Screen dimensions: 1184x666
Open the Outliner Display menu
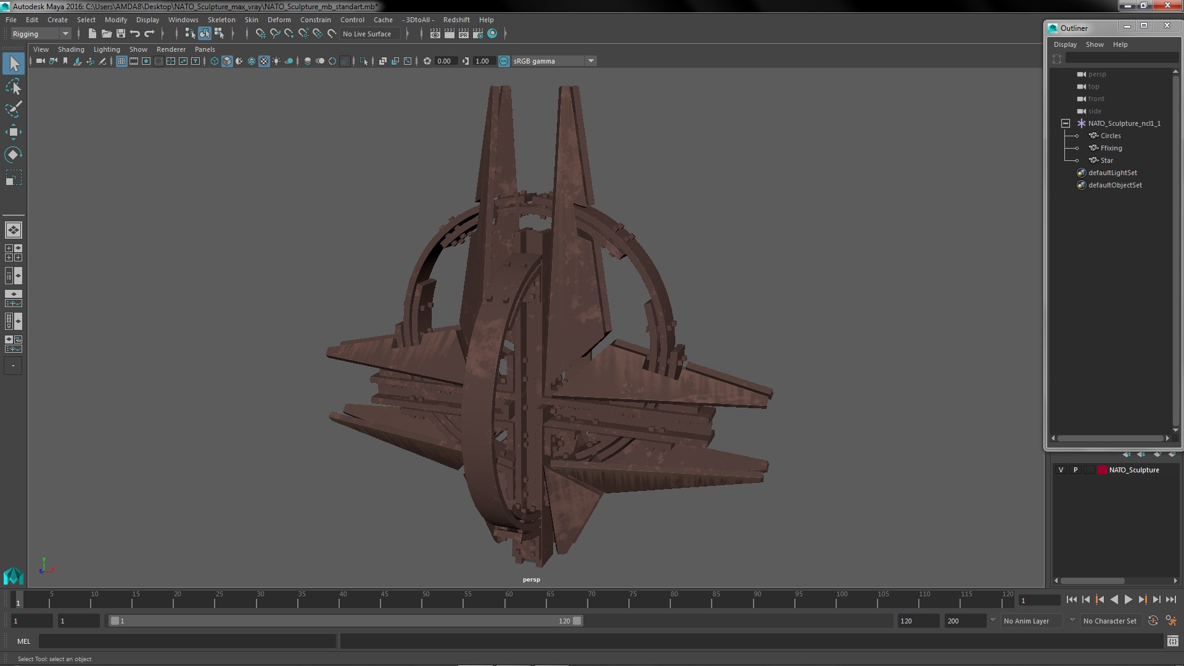click(x=1065, y=44)
